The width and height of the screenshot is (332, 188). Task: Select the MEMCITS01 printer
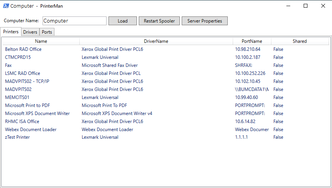pyautogui.click(x=17, y=97)
